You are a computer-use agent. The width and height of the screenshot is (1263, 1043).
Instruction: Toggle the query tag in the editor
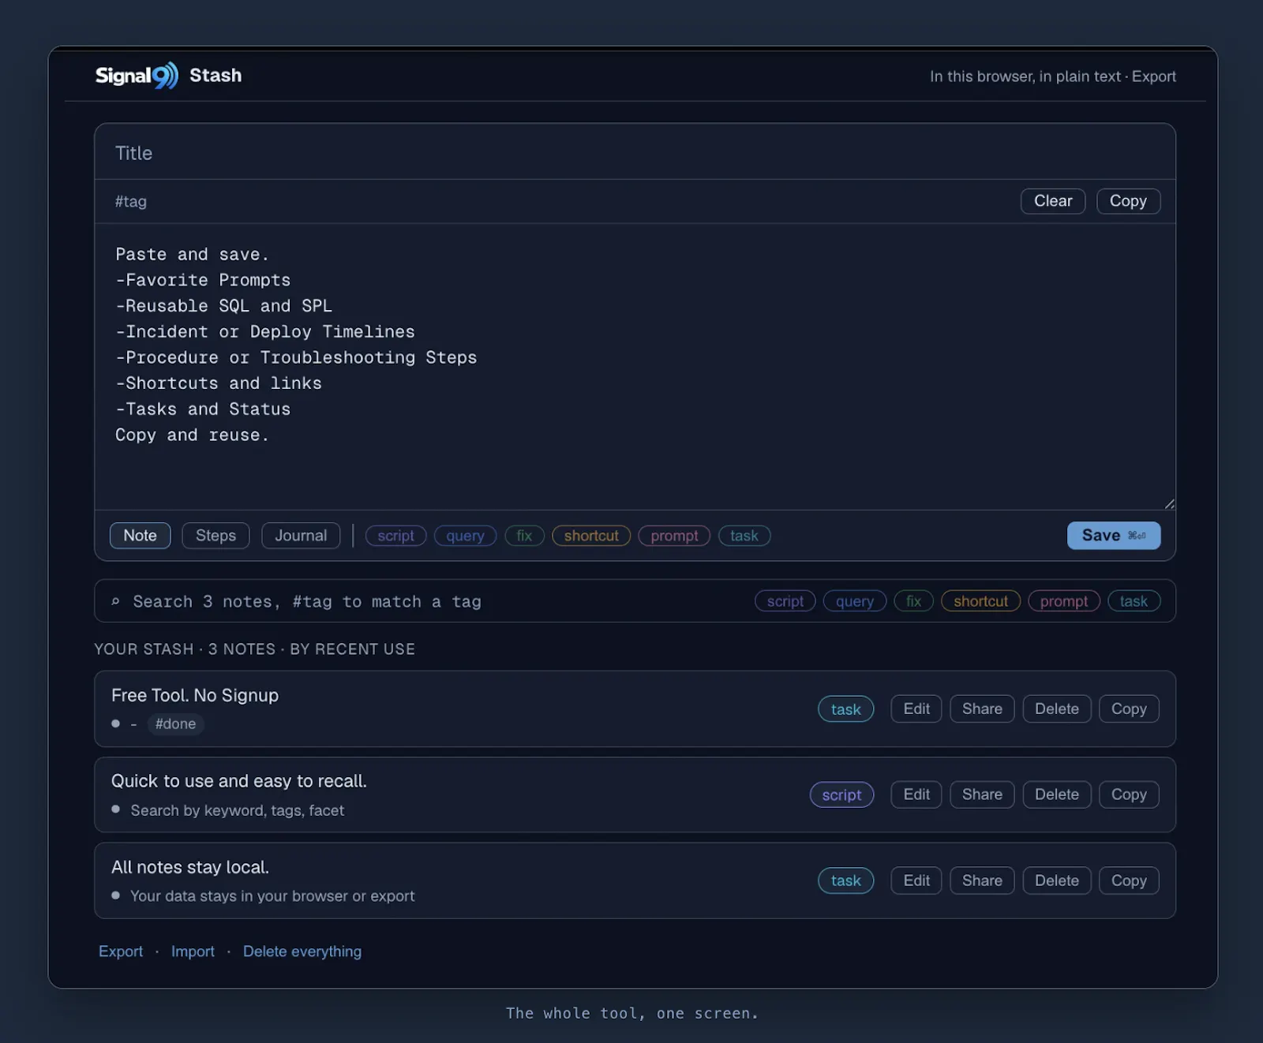465,536
